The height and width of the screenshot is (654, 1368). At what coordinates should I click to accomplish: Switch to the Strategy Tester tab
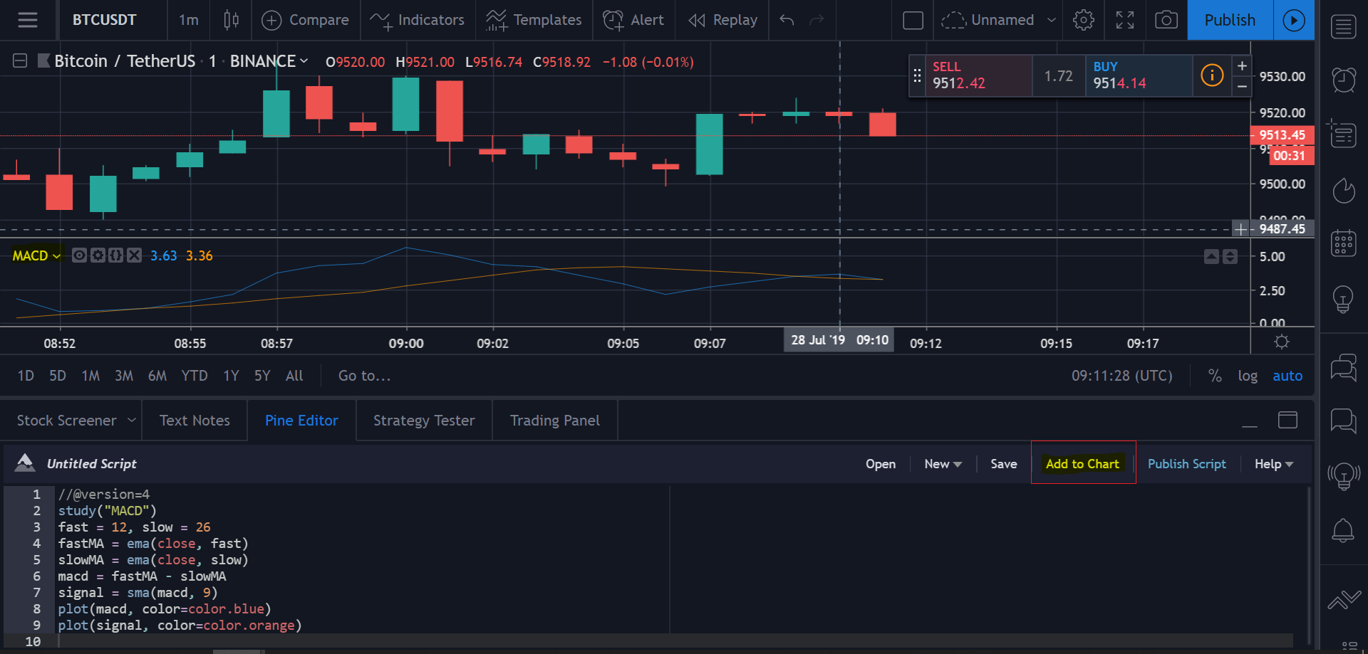pyautogui.click(x=424, y=421)
